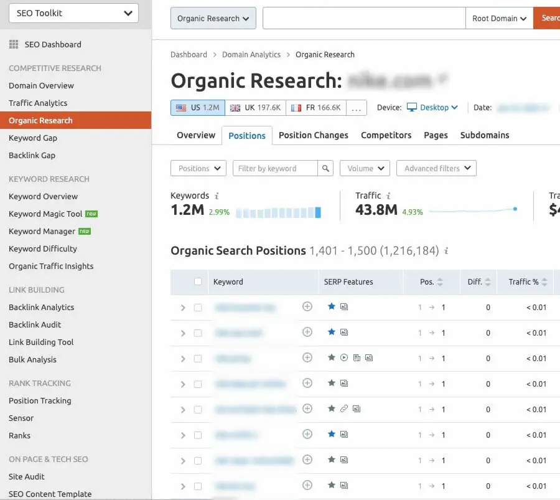This screenshot has height=500, width=560.
Task: Open the Positions filter dropdown
Action: pos(198,168)
